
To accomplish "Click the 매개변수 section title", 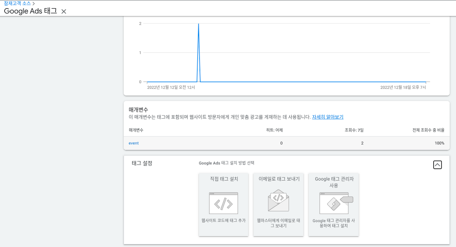I will pyautogui.click(x=139, y=110).
